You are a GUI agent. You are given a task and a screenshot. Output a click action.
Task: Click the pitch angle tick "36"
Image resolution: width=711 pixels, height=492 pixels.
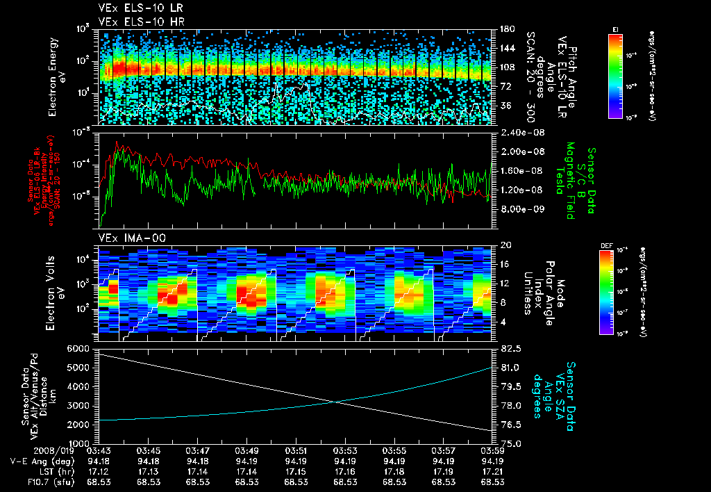(504, 106)
